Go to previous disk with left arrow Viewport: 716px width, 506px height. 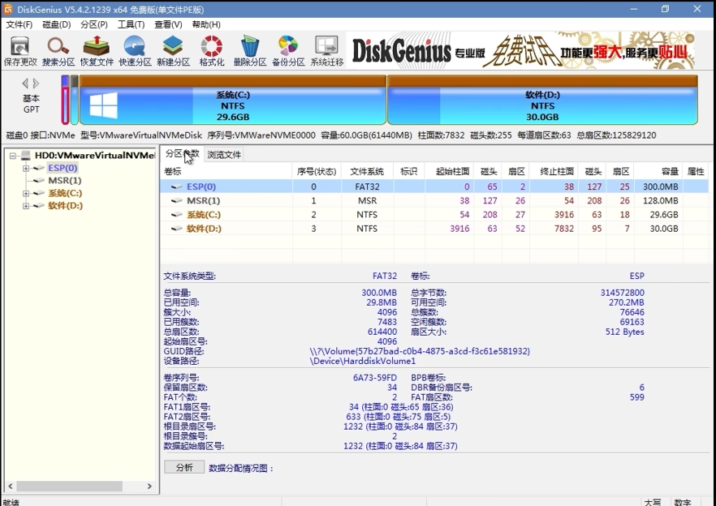click(x=25, y=83)
